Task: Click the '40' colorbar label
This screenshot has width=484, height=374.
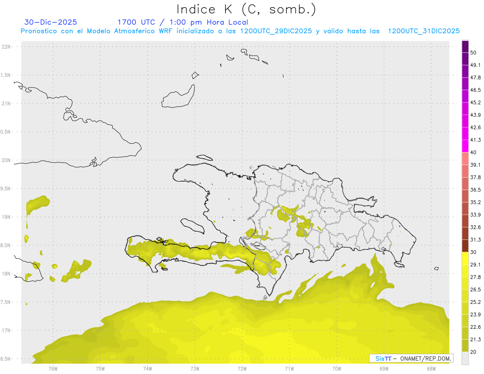Action: point(474,153)
